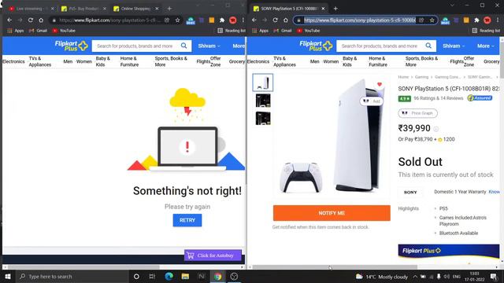Switch to Chrome on taskbar
Screen dimensions: 504x283
(x=217, y=276)
